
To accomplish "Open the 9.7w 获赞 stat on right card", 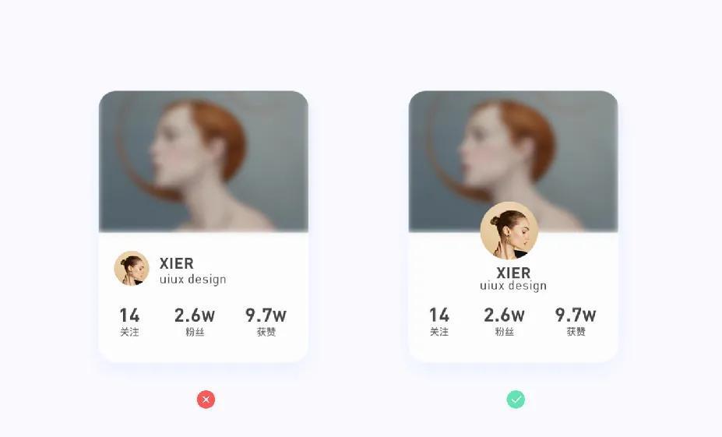I will coord(576,322).
